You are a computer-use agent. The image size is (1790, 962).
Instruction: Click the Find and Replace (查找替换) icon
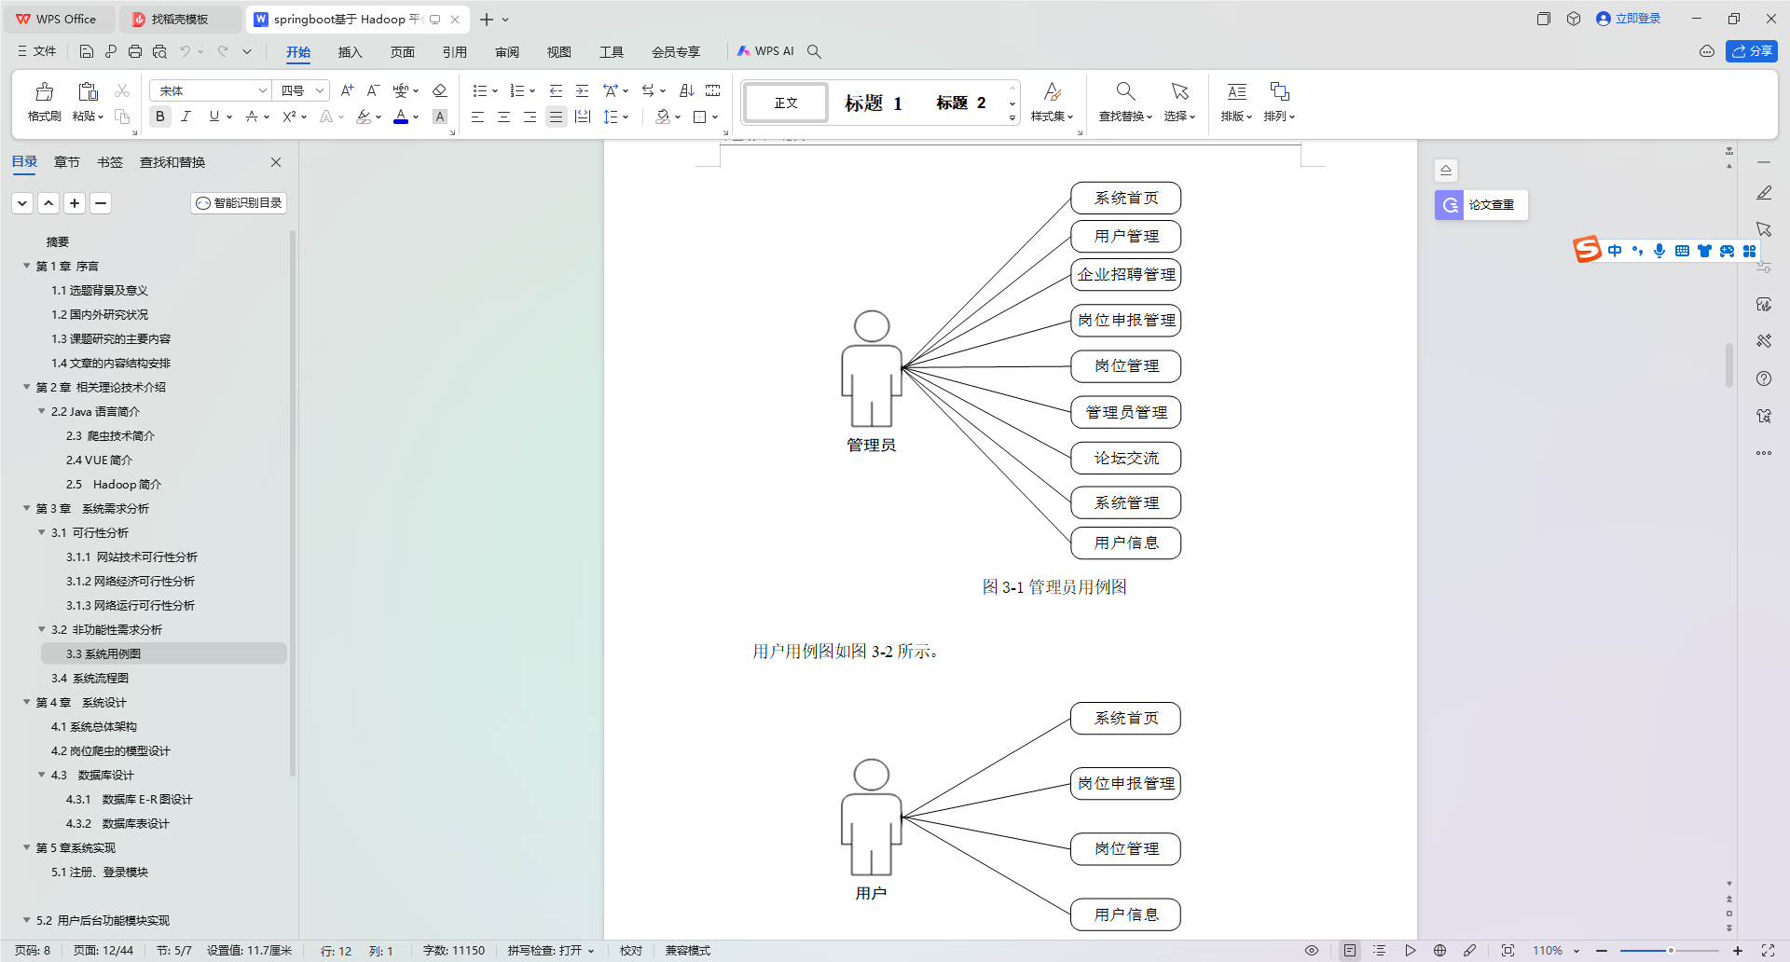[1125, 91]
